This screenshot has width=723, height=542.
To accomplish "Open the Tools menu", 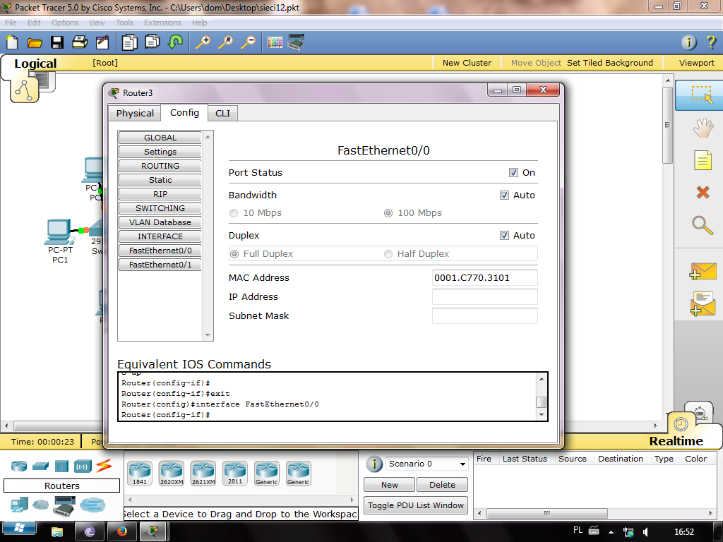I will 124,23.
